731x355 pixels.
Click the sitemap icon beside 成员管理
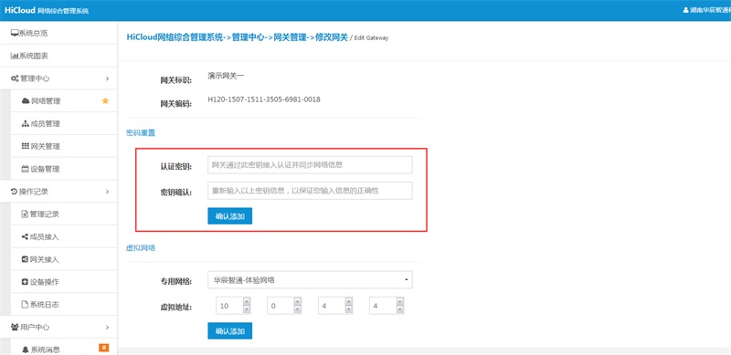pyautogui.click(x=26, y=124)
